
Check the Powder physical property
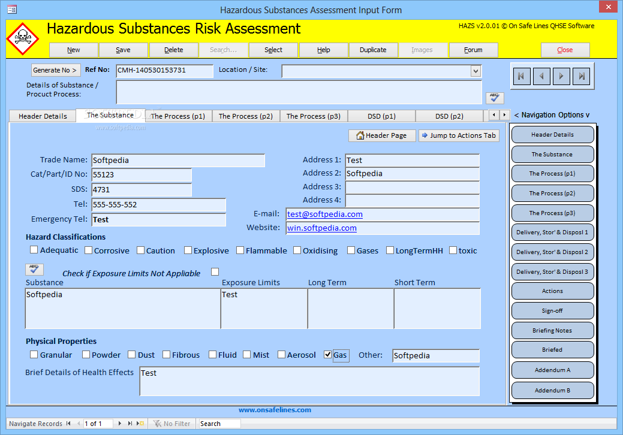tap(86, 355)
